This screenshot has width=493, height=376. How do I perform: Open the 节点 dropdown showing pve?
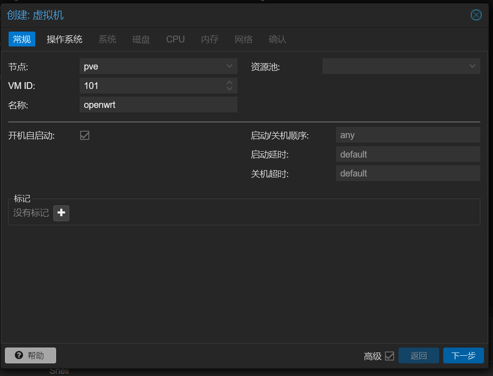pyautogui.click(x=158, y=66)
